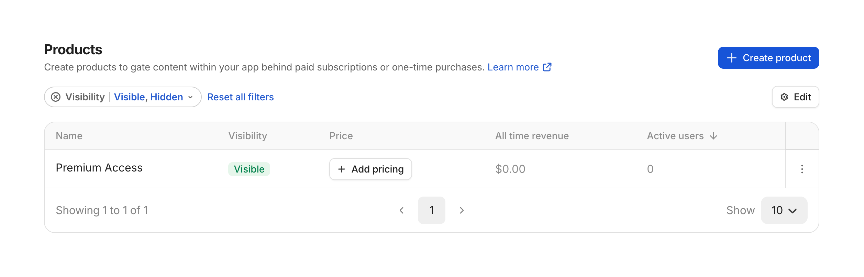Click Reset all filters
The image size is (864, 277).
240,97
